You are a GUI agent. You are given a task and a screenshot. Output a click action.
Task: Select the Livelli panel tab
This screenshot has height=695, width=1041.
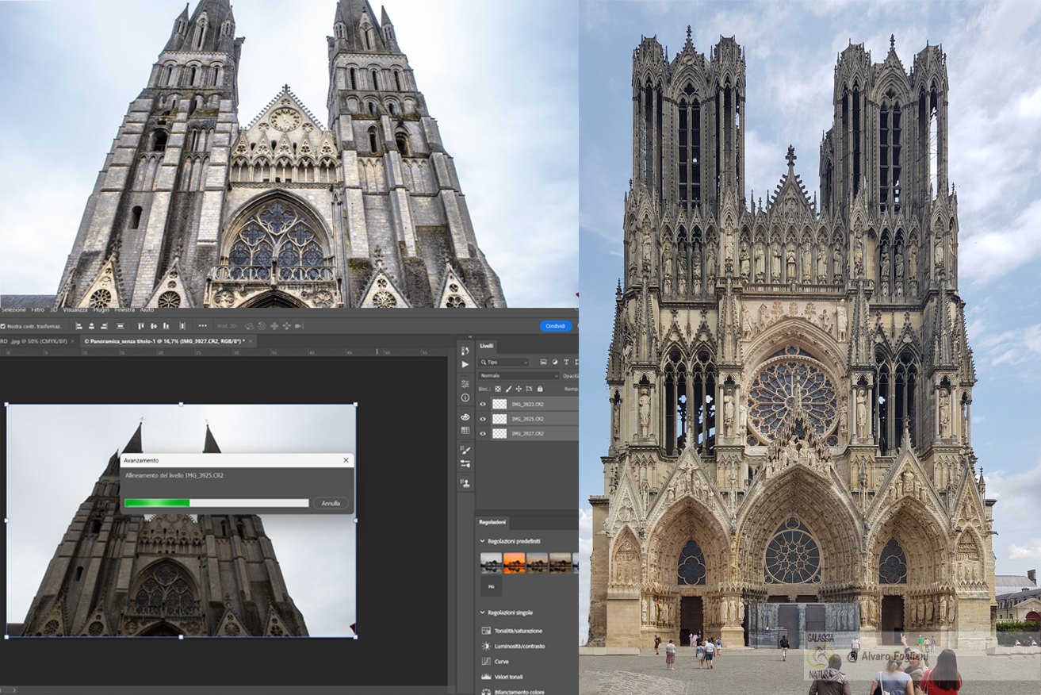pyautogui.click(x=486, y=346)
